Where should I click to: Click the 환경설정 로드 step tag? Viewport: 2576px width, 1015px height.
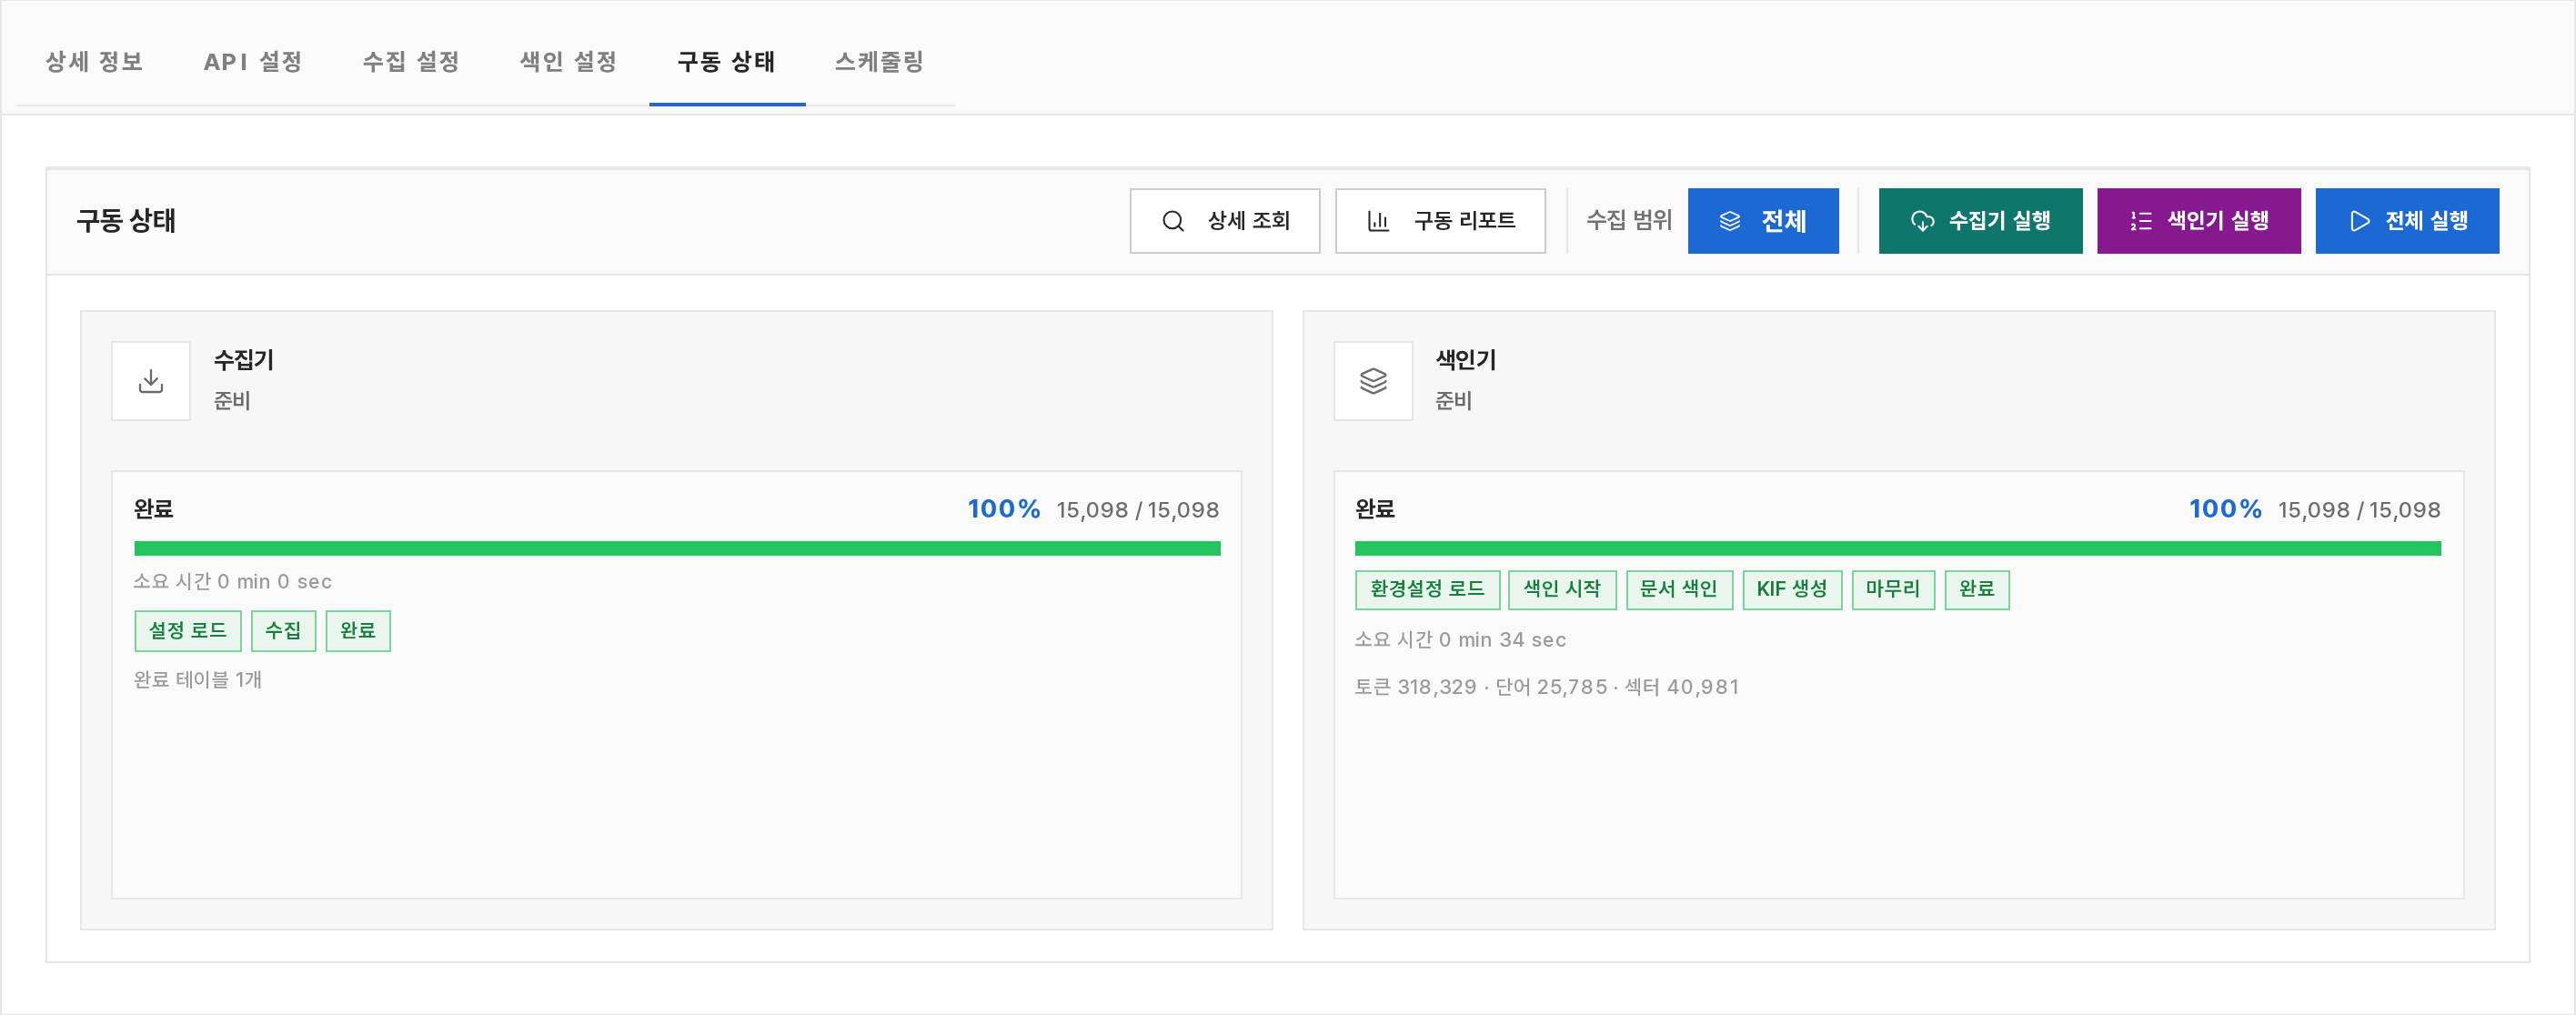point(1427,589)
